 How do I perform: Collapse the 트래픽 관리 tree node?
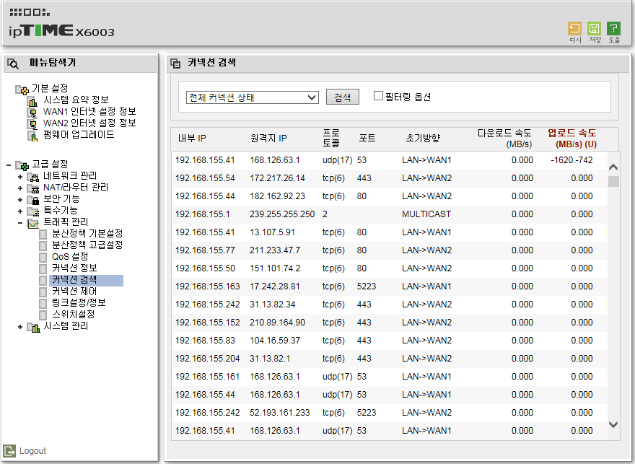[x=20, y=223]
